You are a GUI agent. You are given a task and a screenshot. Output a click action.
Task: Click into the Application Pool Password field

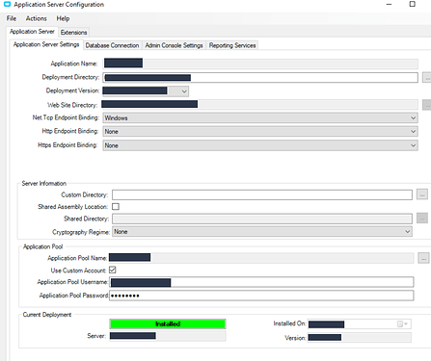click(261, 296)
